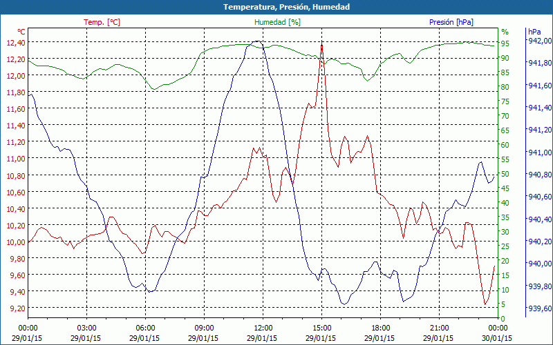
Task: Click the 18:00 time axis label
Action: point(381,328)
